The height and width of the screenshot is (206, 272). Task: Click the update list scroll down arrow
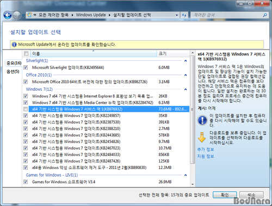point(193,184)
